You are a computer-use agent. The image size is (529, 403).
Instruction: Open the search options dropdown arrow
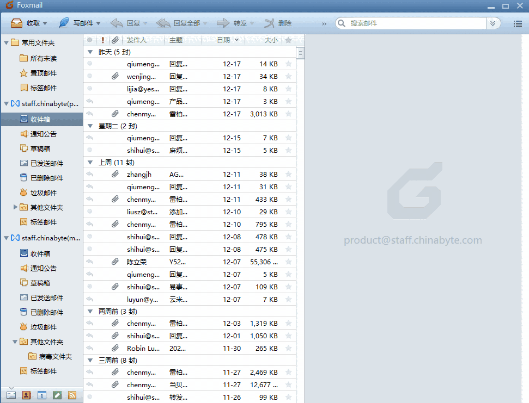493,23
